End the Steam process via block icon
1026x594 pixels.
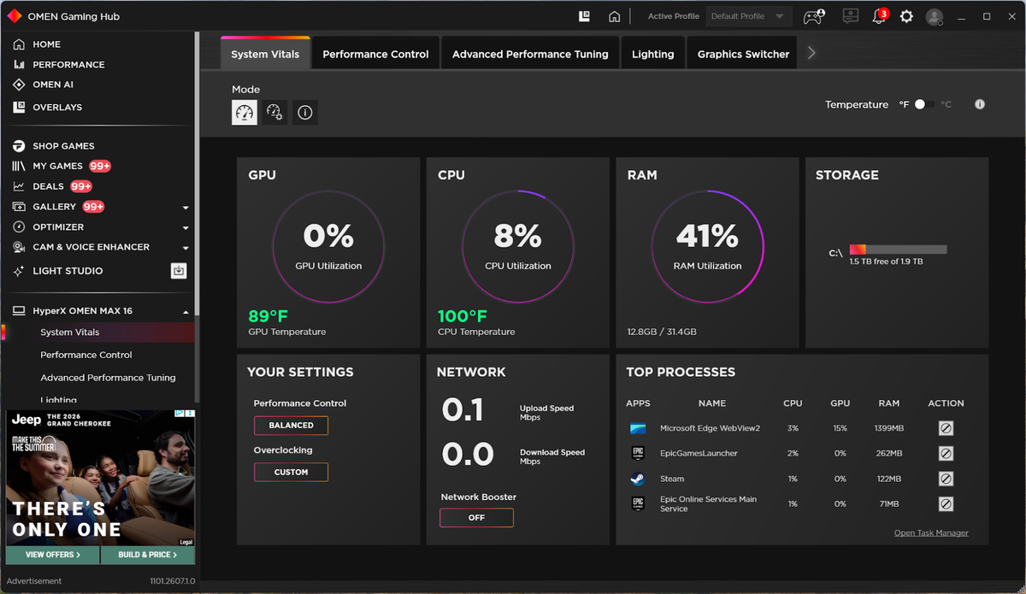946,479
